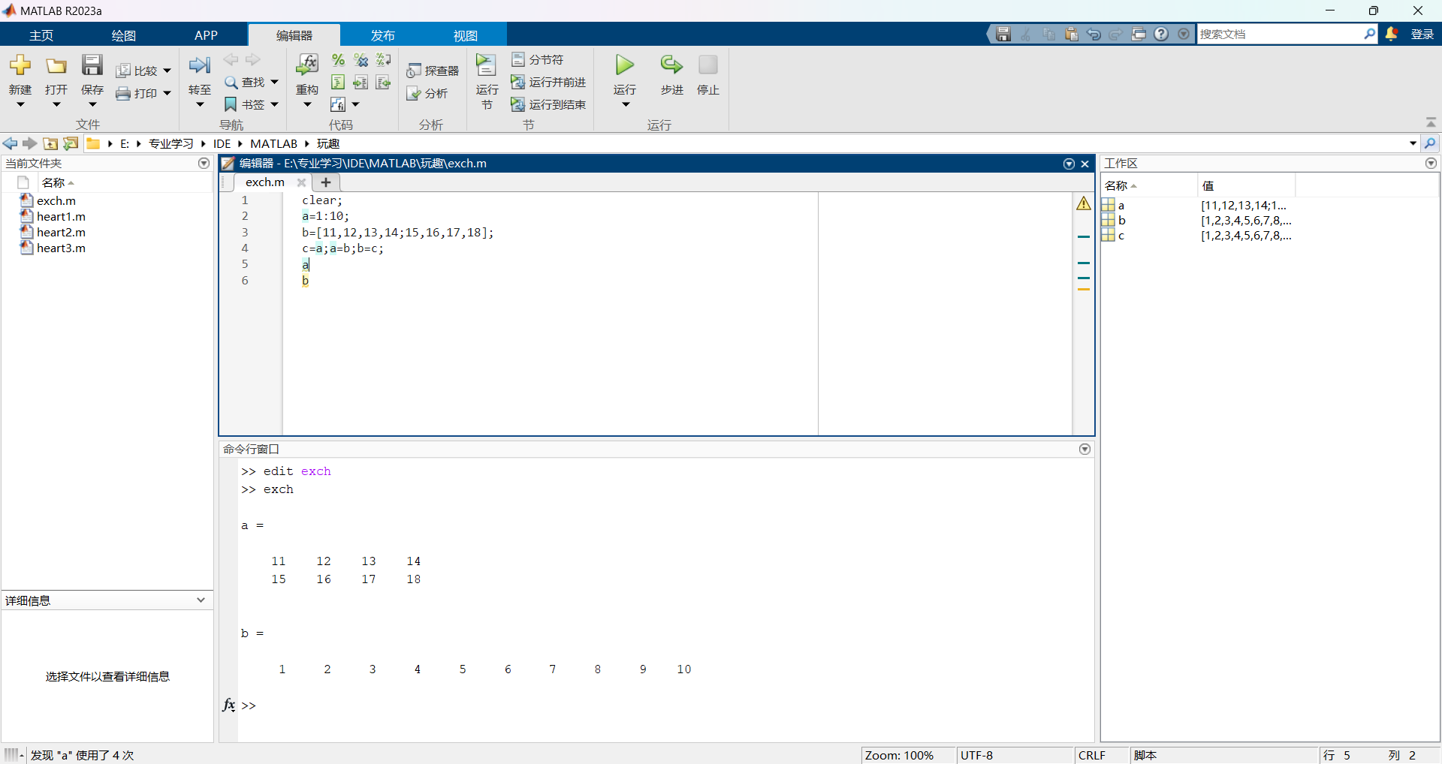The image size is (1442, 764).
Task: Open a file with the 打开 folder icon
Action: pyautogui.click(x=56, y=65)
